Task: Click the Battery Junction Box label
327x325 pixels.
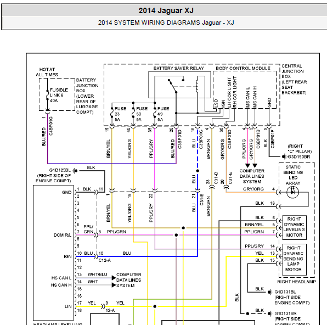Action: tap(87, 96)
